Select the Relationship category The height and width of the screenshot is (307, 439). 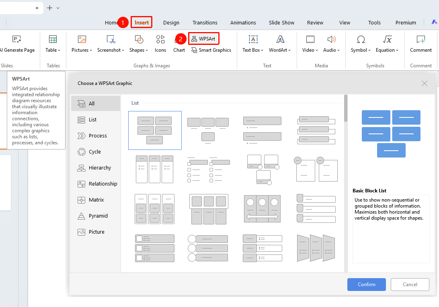pos(96,184)
